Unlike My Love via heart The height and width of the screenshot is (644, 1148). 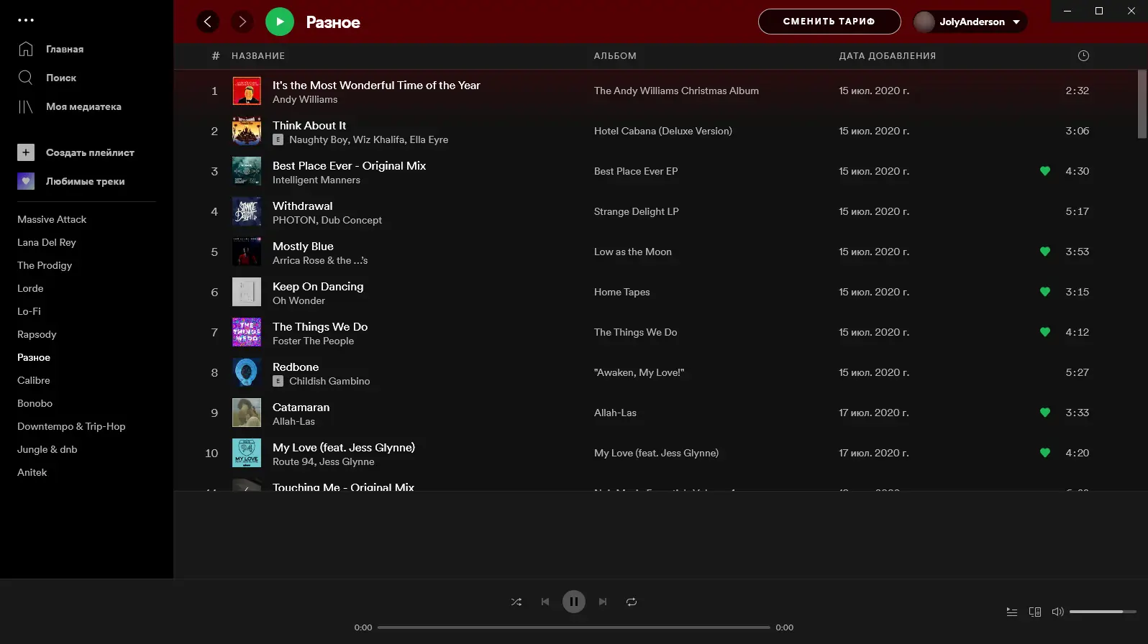(x=1045, y=453)
